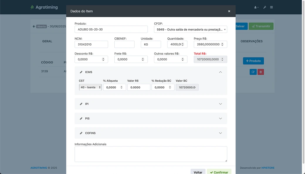Screen dimensions: 305x174
Task: Click the Informações Adicionais text area
Action: pyautogui.click(x=151, y=154)
